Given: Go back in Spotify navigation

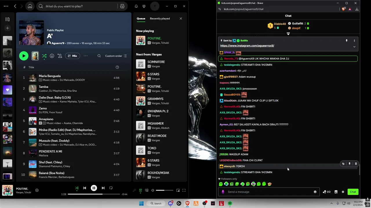Looking at the screenshot, I should coord(15,6).
